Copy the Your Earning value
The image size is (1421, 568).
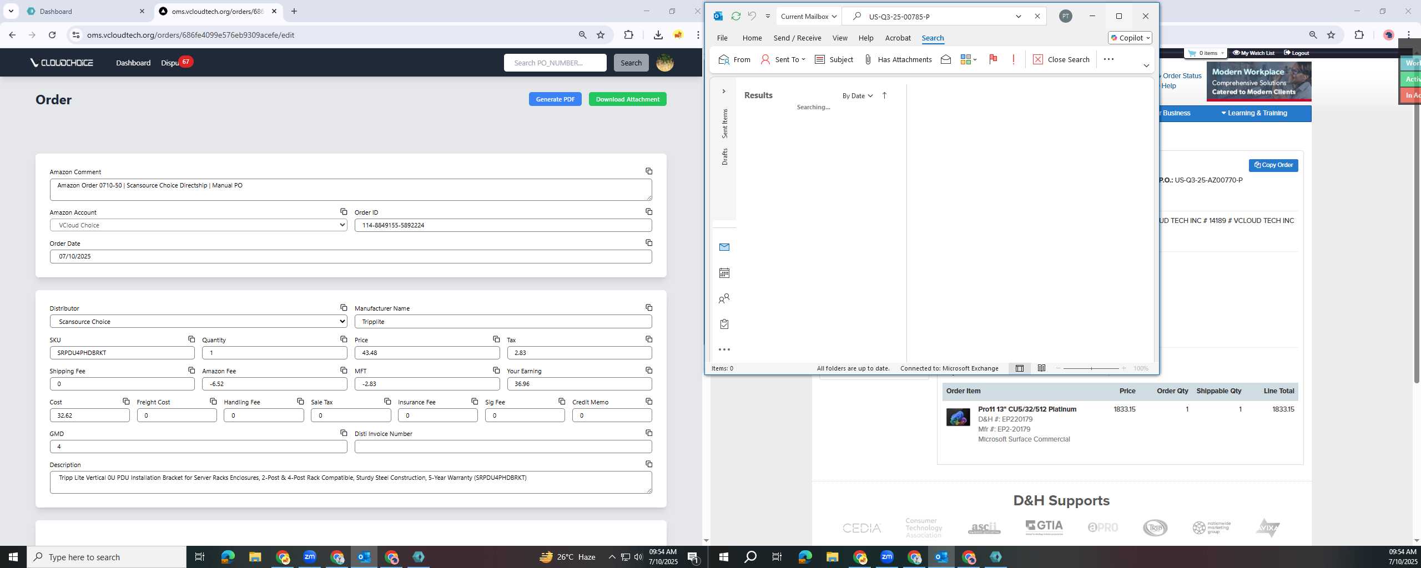tap(648, 371)
